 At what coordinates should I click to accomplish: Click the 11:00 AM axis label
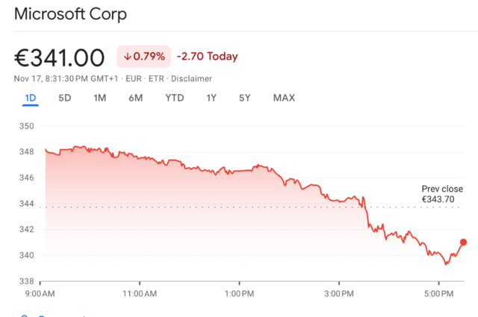tap(140, 294)
